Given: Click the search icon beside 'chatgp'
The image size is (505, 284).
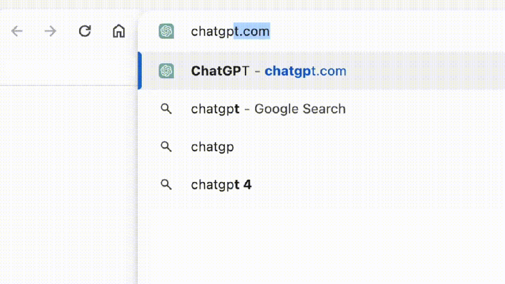Looking at the screenshot, I should click(x=166, y=146).
